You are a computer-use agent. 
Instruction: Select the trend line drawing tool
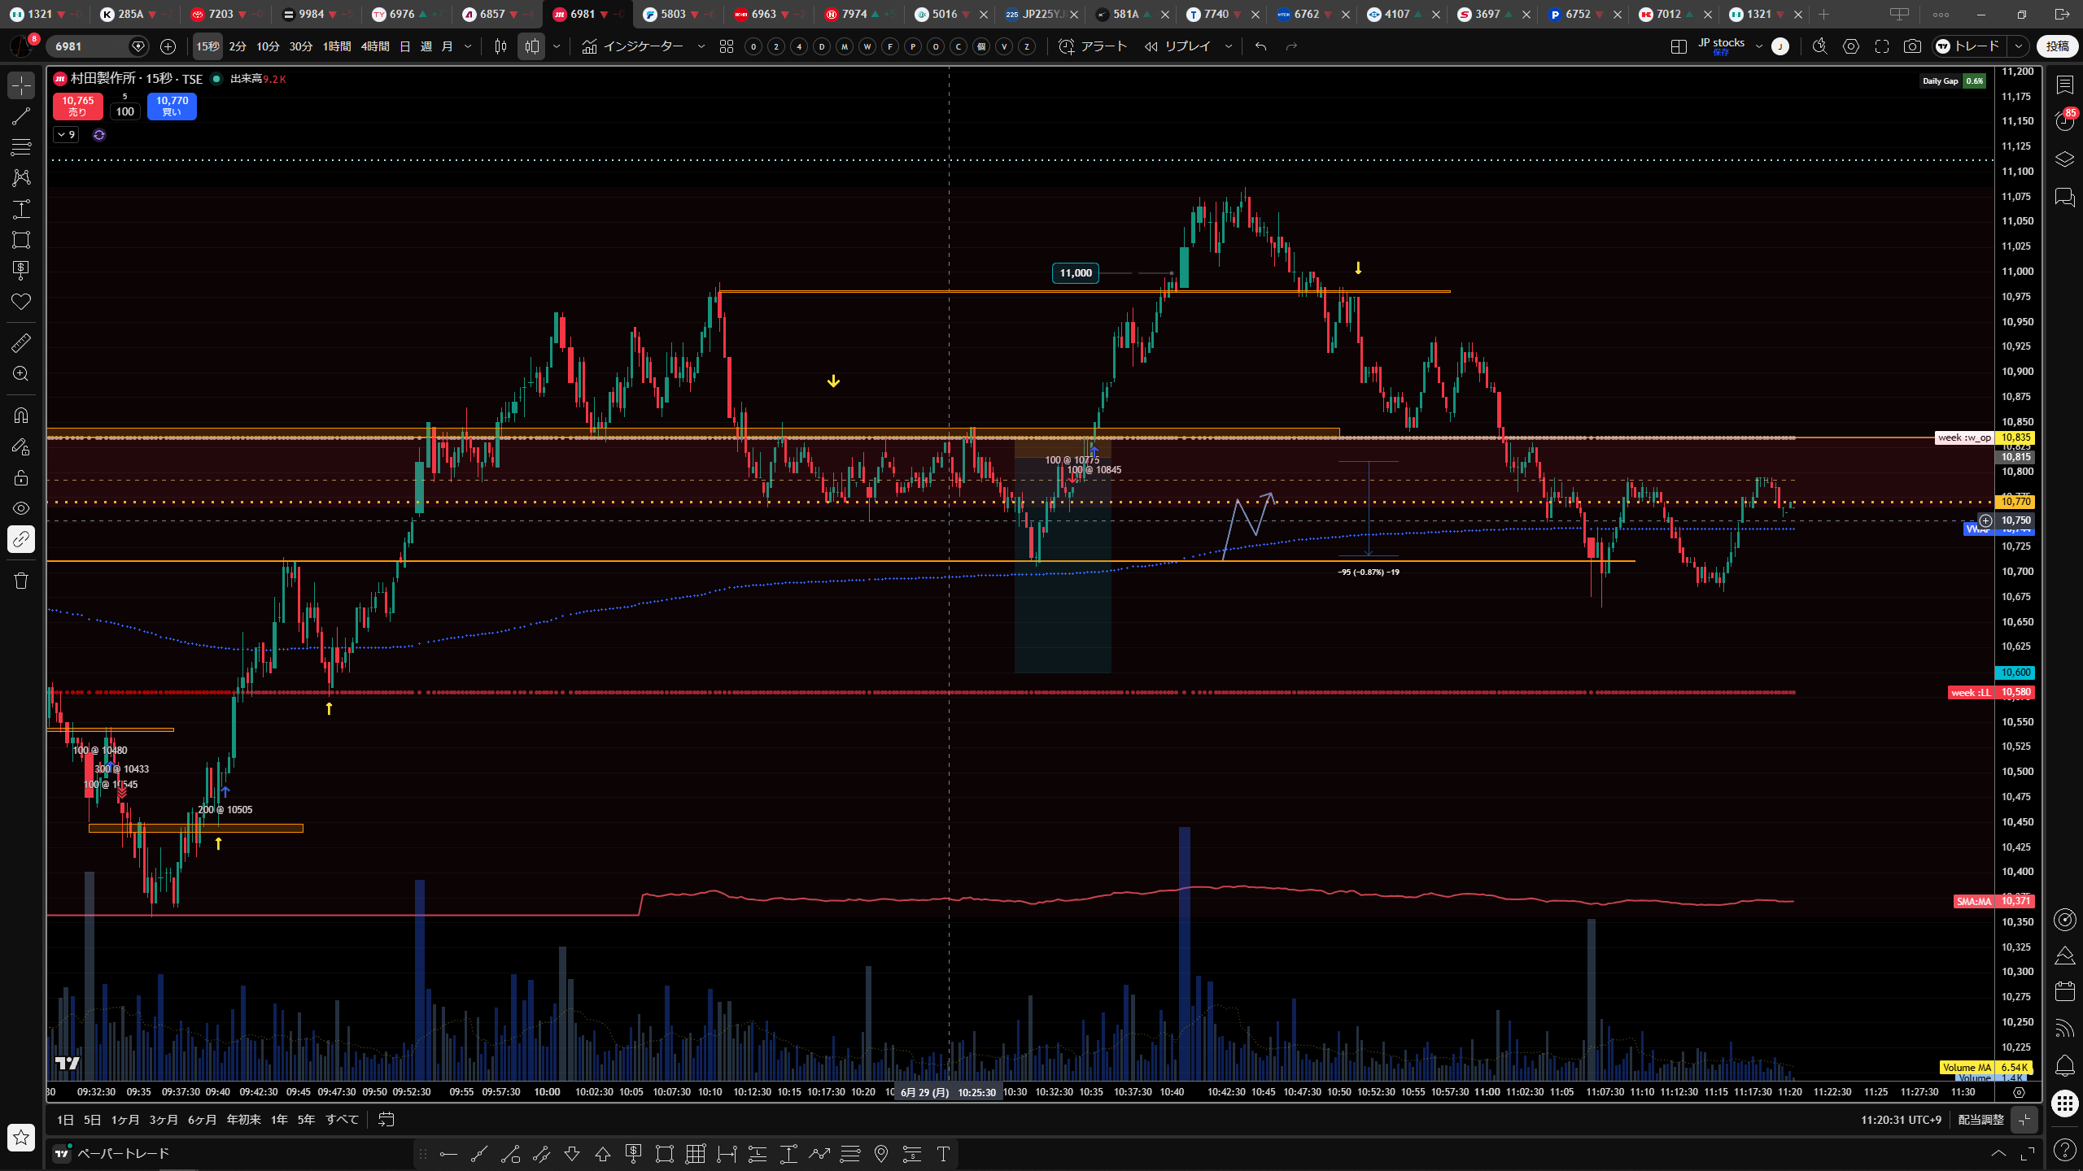pyautogui.click(x=21, y=116)
